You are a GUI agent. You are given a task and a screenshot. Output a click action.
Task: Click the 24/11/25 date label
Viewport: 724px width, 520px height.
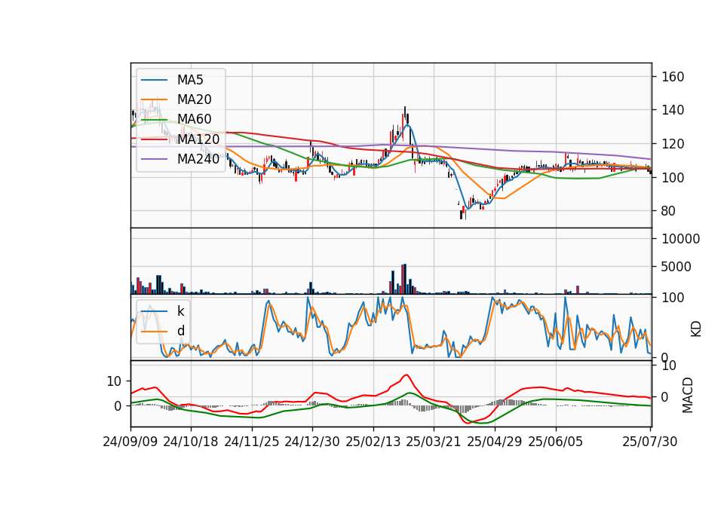pos(252,442)
